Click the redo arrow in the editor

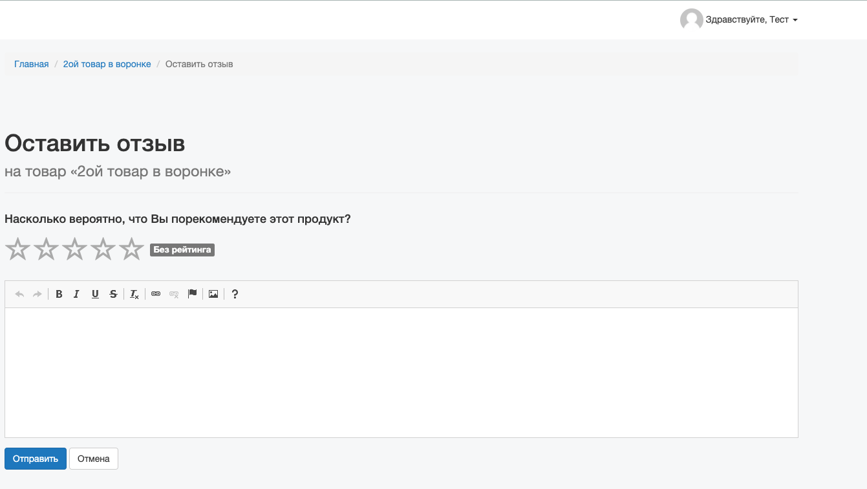coord(37,295)
